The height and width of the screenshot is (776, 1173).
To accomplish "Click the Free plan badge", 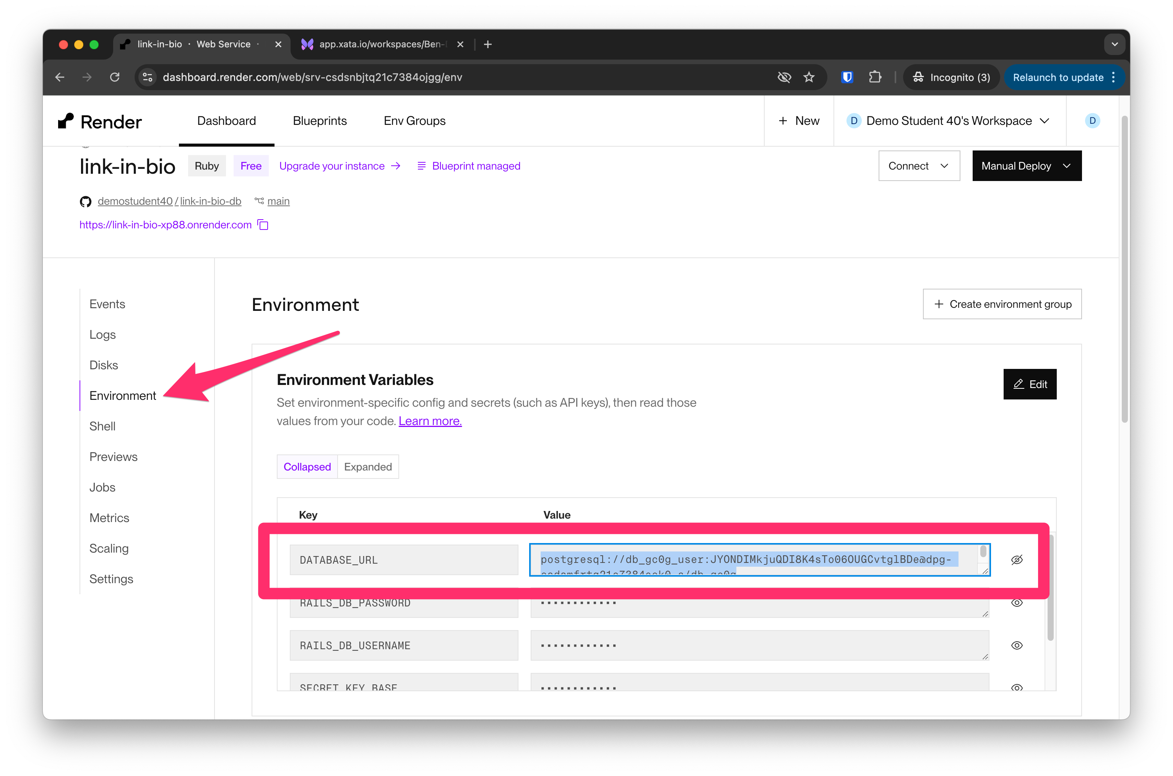I will pos(251,166).
